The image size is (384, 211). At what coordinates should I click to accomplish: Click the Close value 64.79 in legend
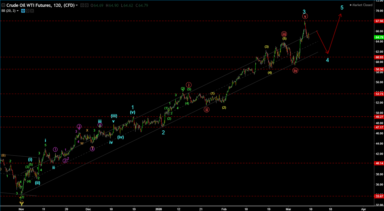(x=142, y=5)
